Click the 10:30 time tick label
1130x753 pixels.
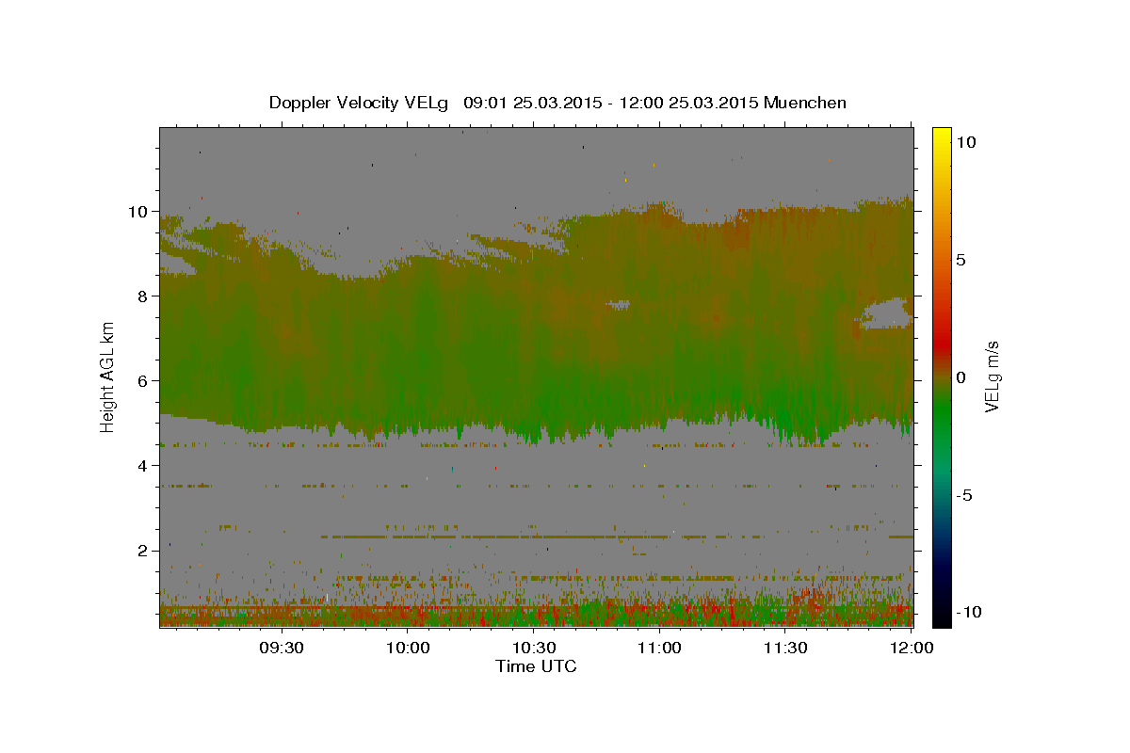click(534, 648)
